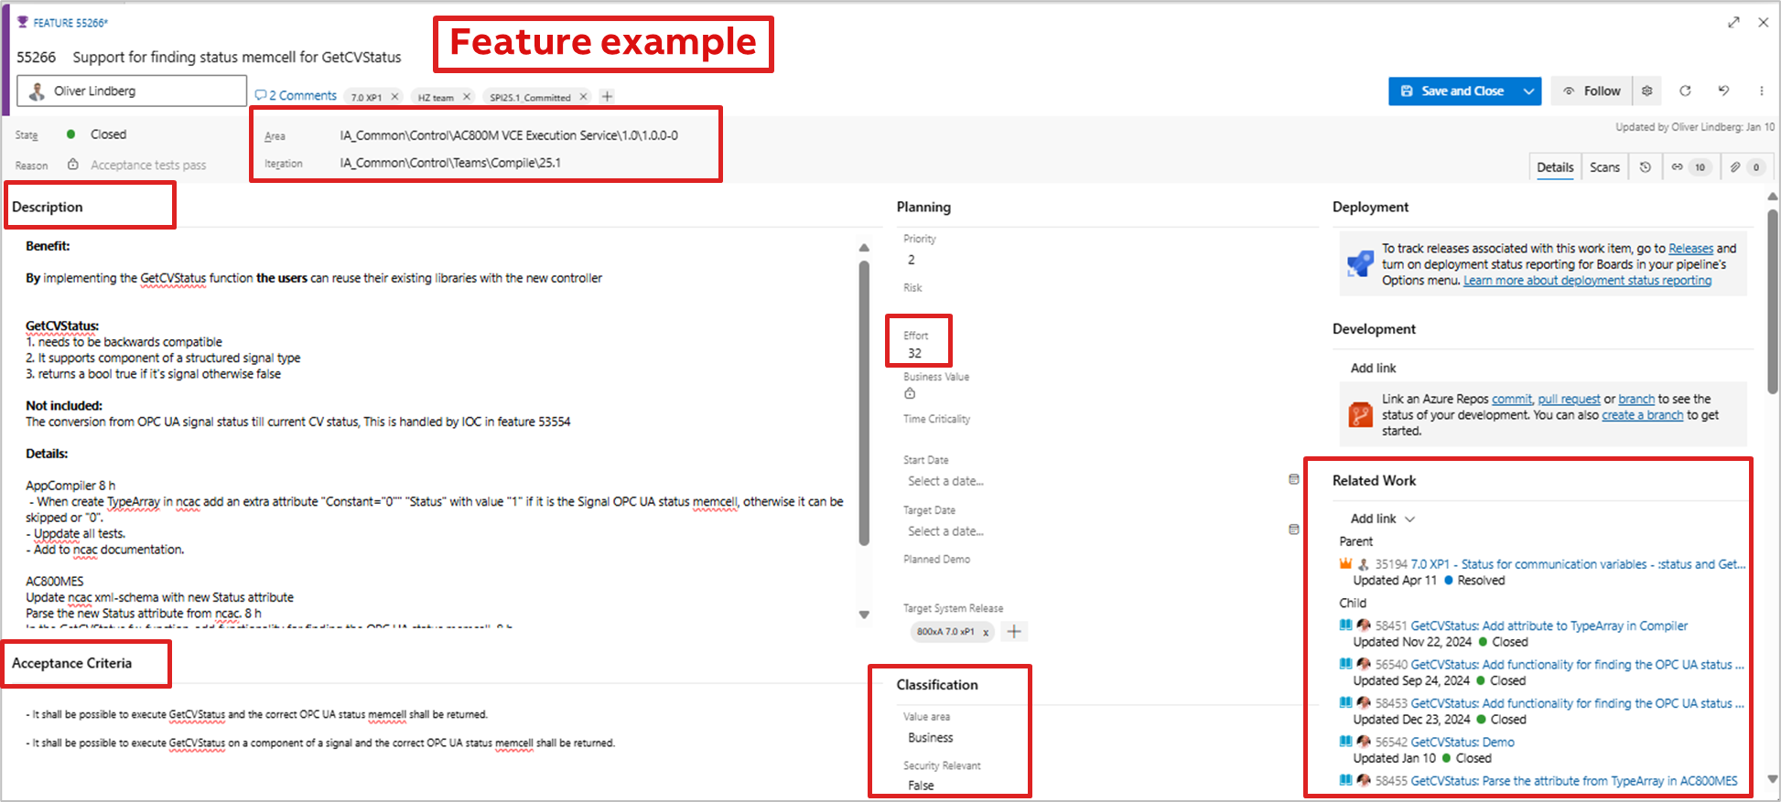Click the Classification section header

tap(937, 685)
